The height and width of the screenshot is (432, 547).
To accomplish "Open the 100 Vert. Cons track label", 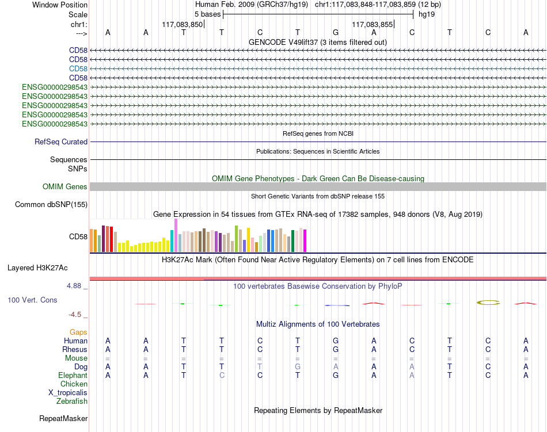I will click(x=32, y=300).
